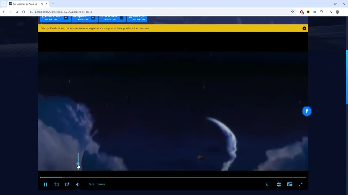The image size is (348, 195).
Task: Reload the current page
Action: point(17,12)
